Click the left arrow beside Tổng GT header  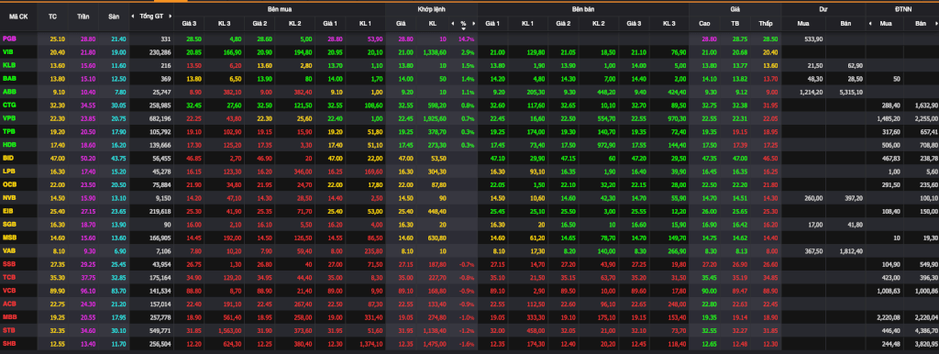coord(133,17)
